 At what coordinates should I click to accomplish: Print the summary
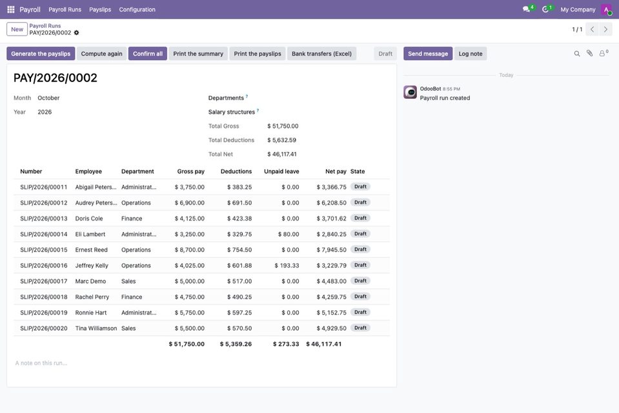click(x=198, y=54)
